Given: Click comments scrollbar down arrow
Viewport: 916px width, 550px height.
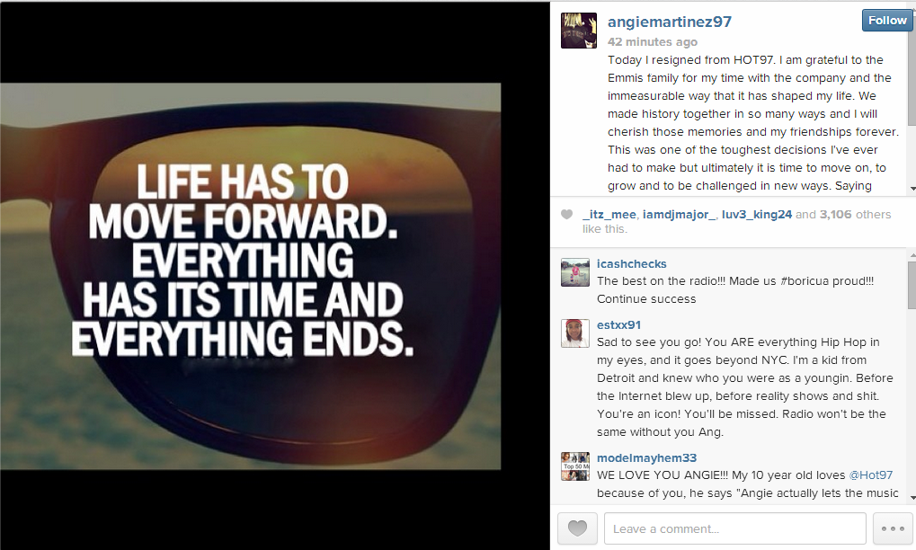Looking at the screenshot, I should pyautogui.click(x=912, y=498).
